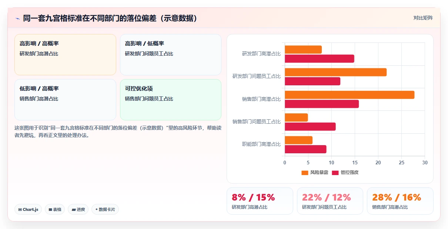Image resolution: width=448 pixels, height=229 pixels.
Task: Open the 28% / 16% stat card
Action: tap(400, 201)
